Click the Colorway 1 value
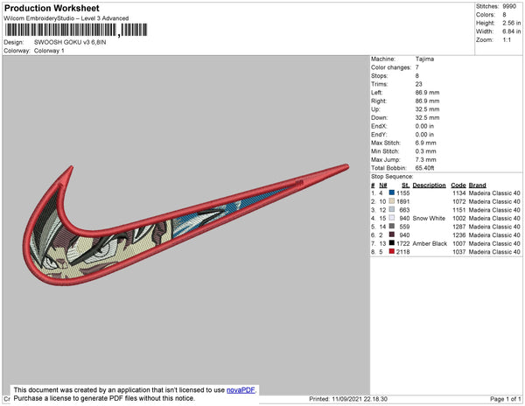This screenshot has height=406, width=525. click(x=49, y=51)
